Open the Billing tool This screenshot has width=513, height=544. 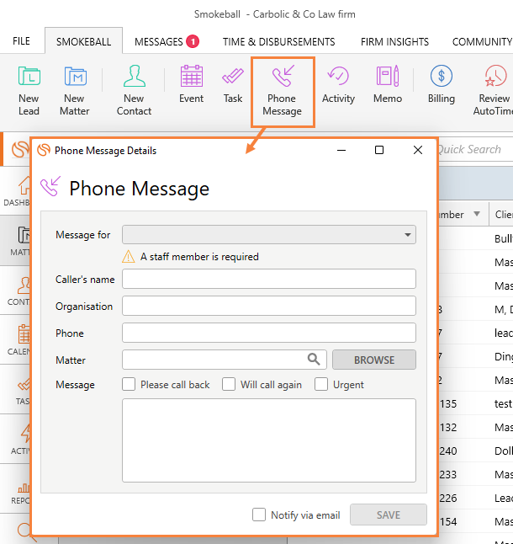coord(442,84)
